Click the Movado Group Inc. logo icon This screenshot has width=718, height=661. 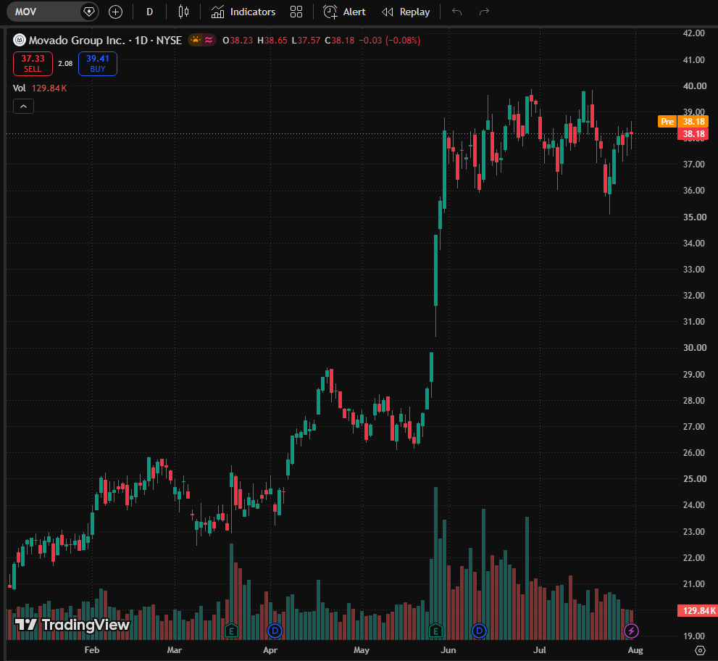pos(20,41)
